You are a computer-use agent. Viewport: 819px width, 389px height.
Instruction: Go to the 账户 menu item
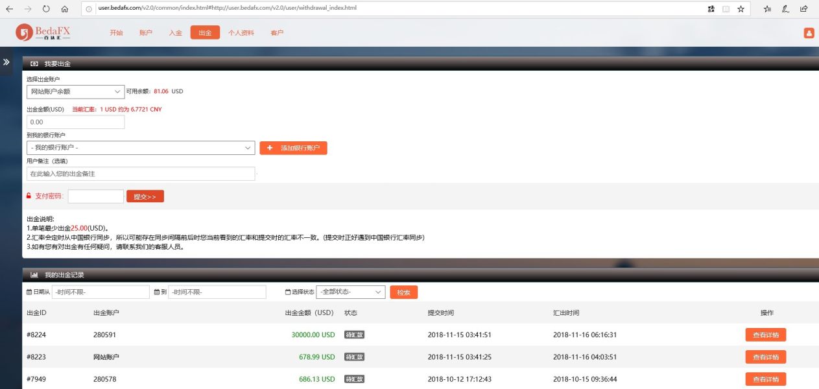pos(146,33)
